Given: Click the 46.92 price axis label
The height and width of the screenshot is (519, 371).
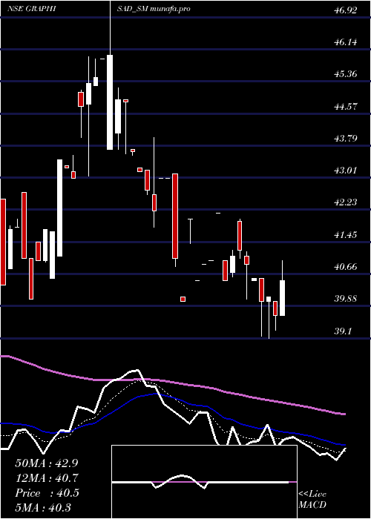Looking at the screenshot, I should point(346,10).
